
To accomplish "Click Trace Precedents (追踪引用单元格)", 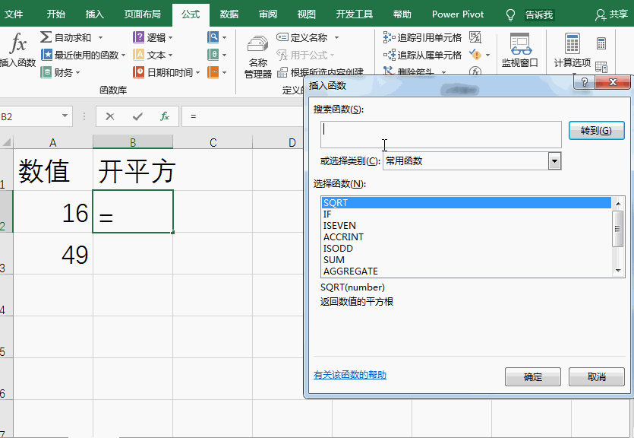I will tap(422, 38).
